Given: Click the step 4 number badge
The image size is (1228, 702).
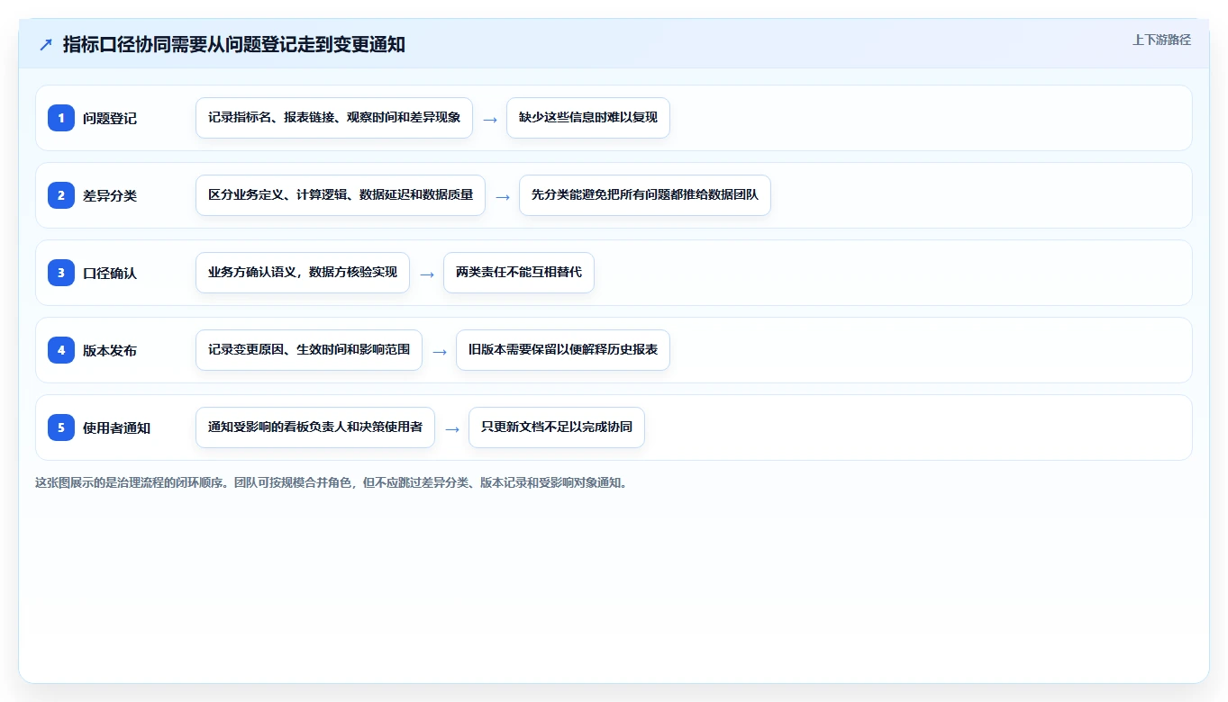Looking at the screenshot, I should click(61, 350).
